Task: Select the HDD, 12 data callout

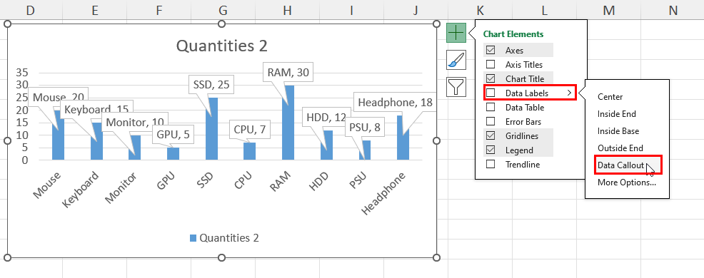Action: click(x=326, y=118)
